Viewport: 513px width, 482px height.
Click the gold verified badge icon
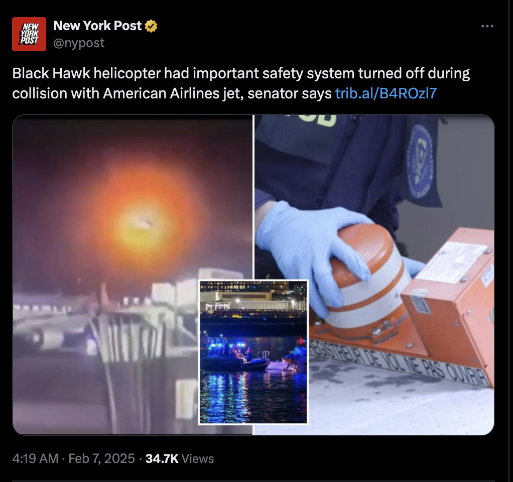(151, 26)
